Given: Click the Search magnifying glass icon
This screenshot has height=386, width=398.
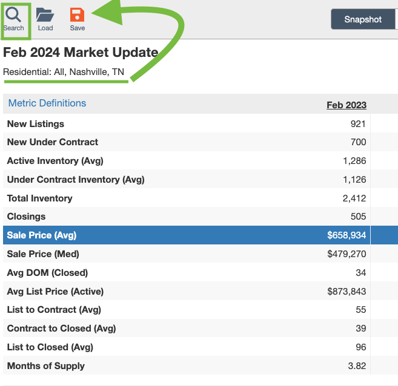Looking at the screenshot, I should pos(13,15).
